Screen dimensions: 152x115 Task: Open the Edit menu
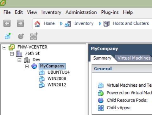pos(19,12)
